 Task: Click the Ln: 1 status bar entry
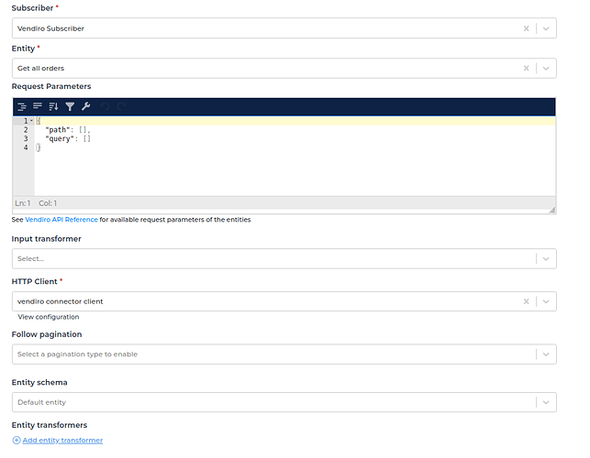click(x=23, y=203)
